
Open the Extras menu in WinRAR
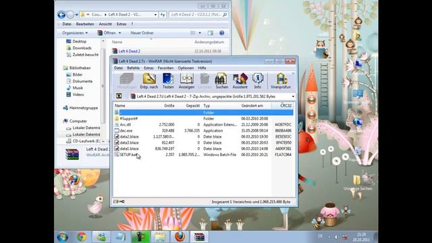[148, 68]
